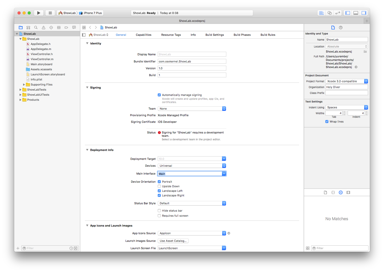Open the Debug navigator
This screenshot has width=384, height=272.
click(59, 27)
